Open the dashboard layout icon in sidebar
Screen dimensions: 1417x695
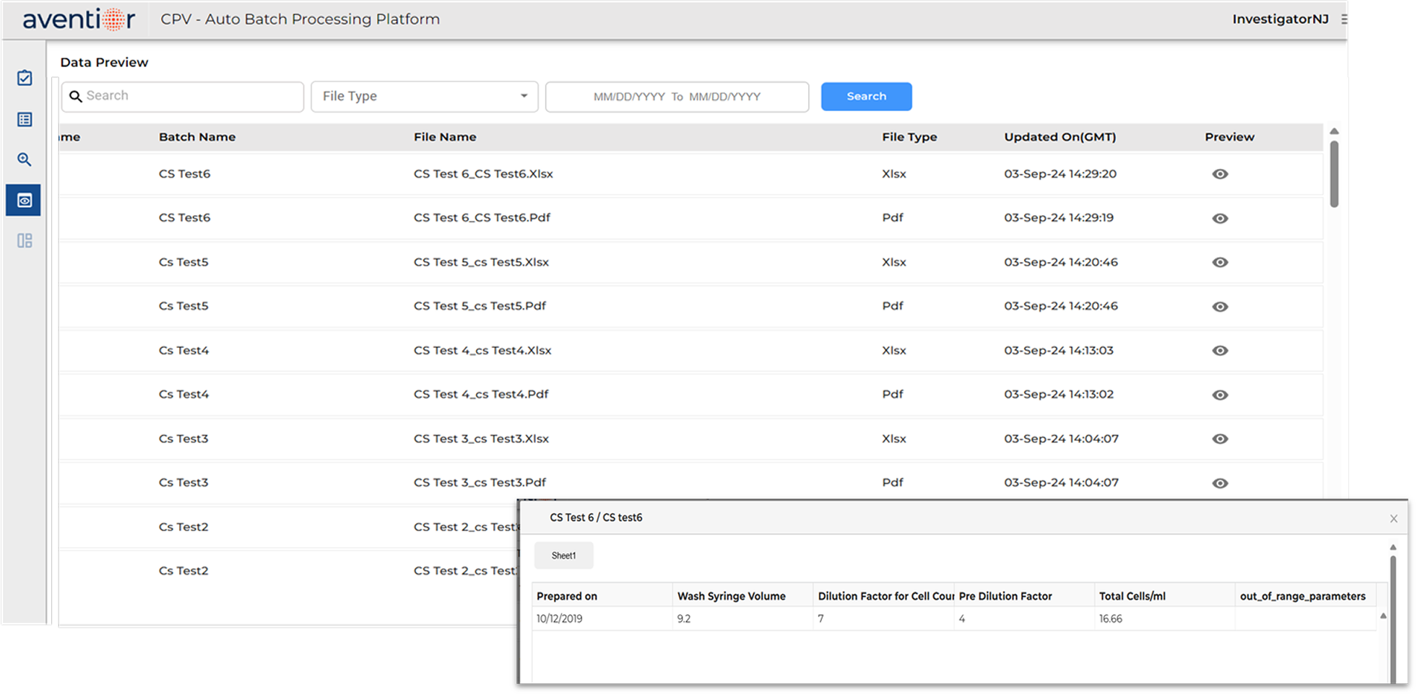[x=24, y=240]
